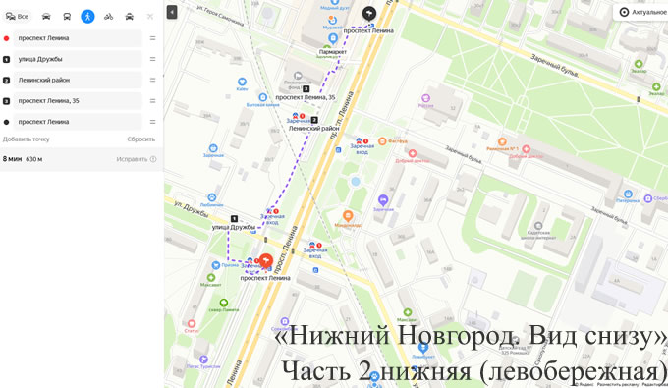Click 'Добавить точку' link
668x388 pixels.
26,139
